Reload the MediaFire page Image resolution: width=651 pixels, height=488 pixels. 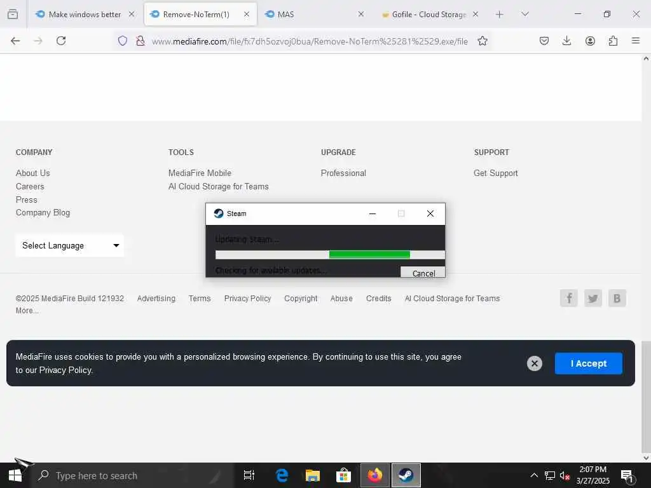tap(61, 41)
